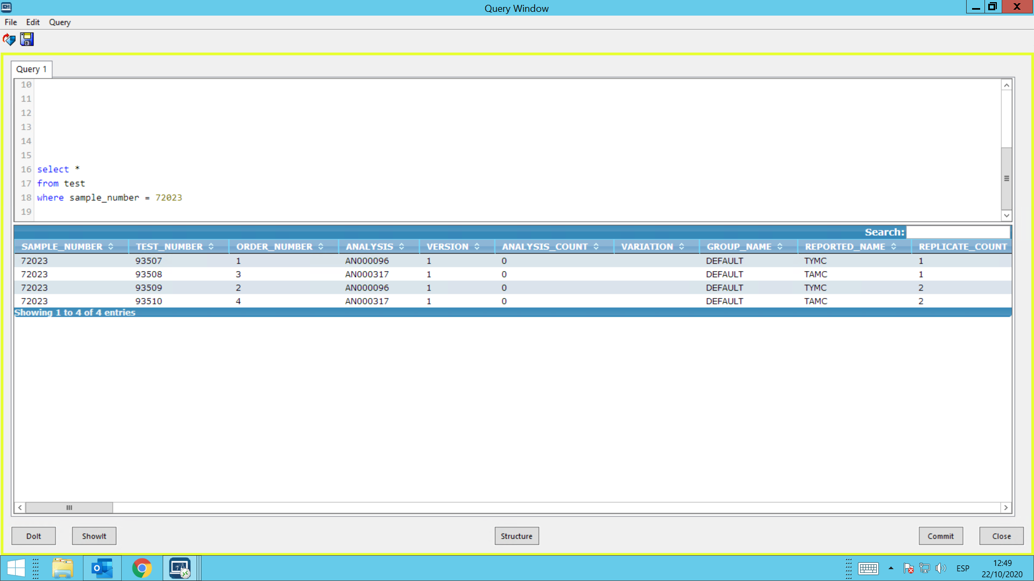Open the Edit menu
Viewport: 1034px width, 581px height.
[x=33, y=22]
